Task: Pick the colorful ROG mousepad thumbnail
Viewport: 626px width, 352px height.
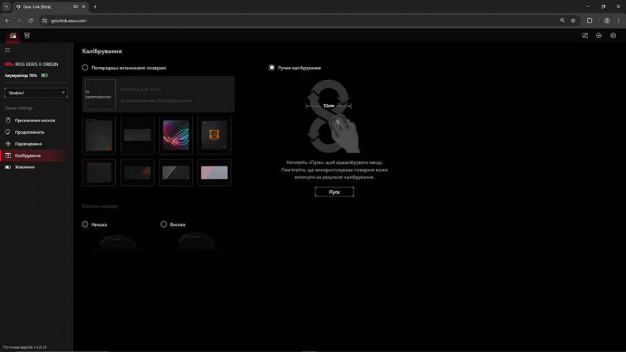Action: (x=176, y=135)
